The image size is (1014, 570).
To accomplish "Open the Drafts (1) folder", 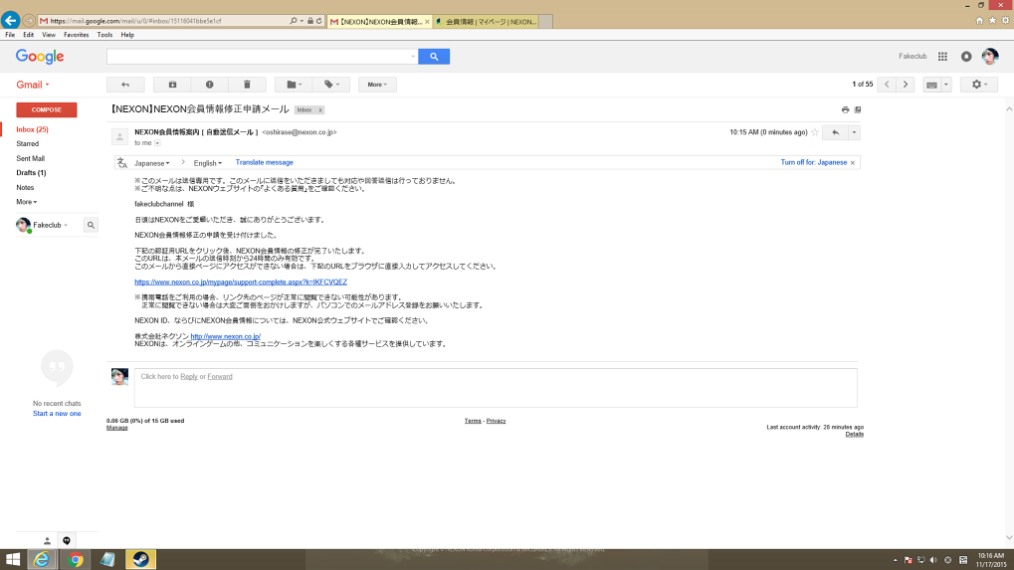I will click(31, 173).
